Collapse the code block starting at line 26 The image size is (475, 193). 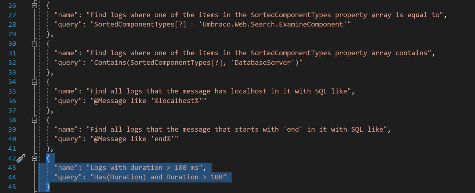[x=34, y=6]
